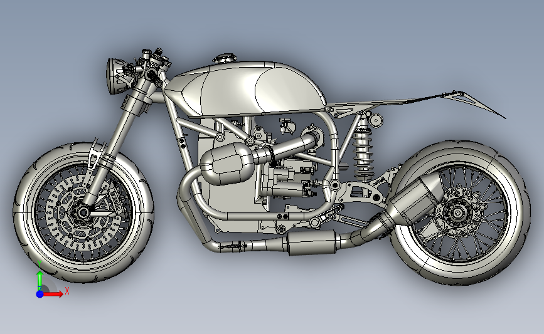Click the green Y axis arrow of the triad

click(x=40, y=281)
